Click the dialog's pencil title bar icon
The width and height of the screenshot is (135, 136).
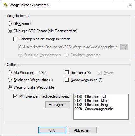pyautogui.click(x=5, y=5)
